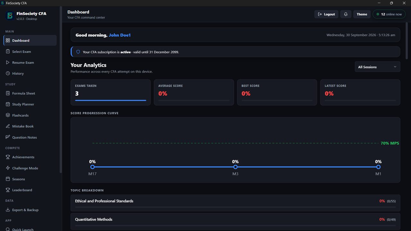This screenshot has height=231, width=411.
Task: Click the Ethical and Professional Standards row
Action: [235, 203]
